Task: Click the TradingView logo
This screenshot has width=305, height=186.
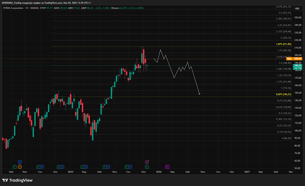Action: coord(18,180)
